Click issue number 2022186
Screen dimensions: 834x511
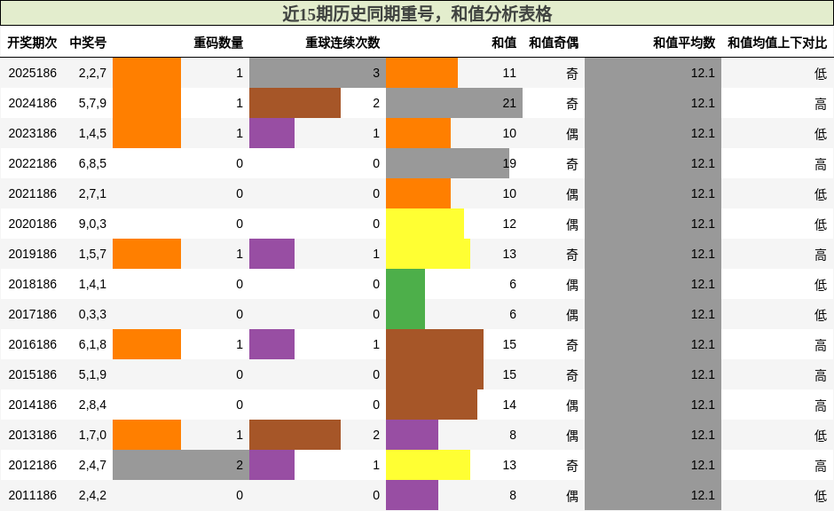[33, 163]
